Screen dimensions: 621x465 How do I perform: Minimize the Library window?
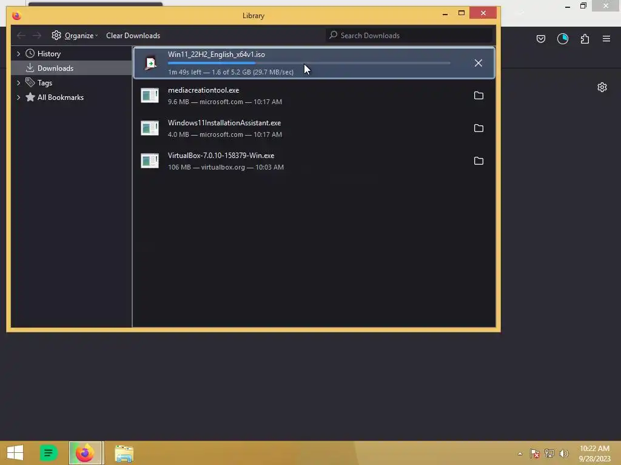[x=445, y=14]
